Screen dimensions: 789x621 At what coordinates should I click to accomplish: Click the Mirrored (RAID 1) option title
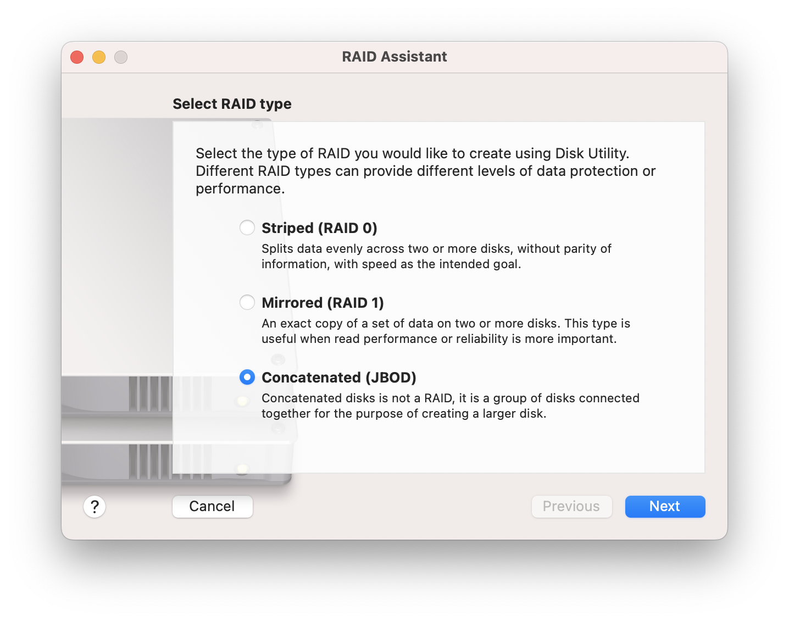[323, 303]
